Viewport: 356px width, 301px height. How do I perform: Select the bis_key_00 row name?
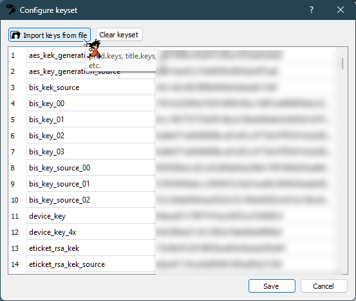pyautogui.click(x=91, y=104)
